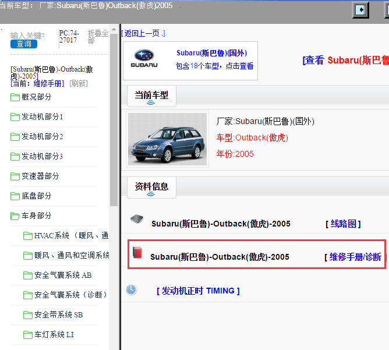Select the 车身部分 tree label
Image resolution: width=389 pixels, height=350 pixels.
tap(37, 215)
